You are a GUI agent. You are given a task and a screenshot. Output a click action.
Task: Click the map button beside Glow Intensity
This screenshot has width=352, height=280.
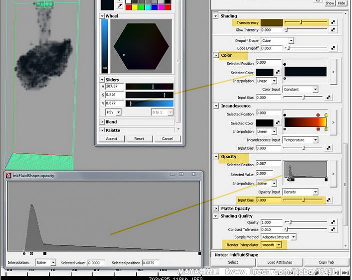coord(333,30)
